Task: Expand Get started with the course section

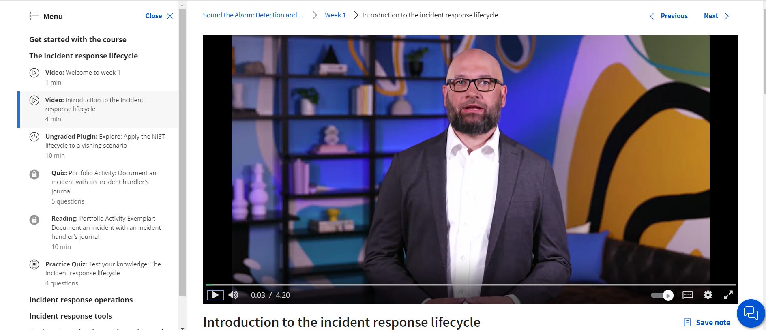Action: (x=78, y=39)
